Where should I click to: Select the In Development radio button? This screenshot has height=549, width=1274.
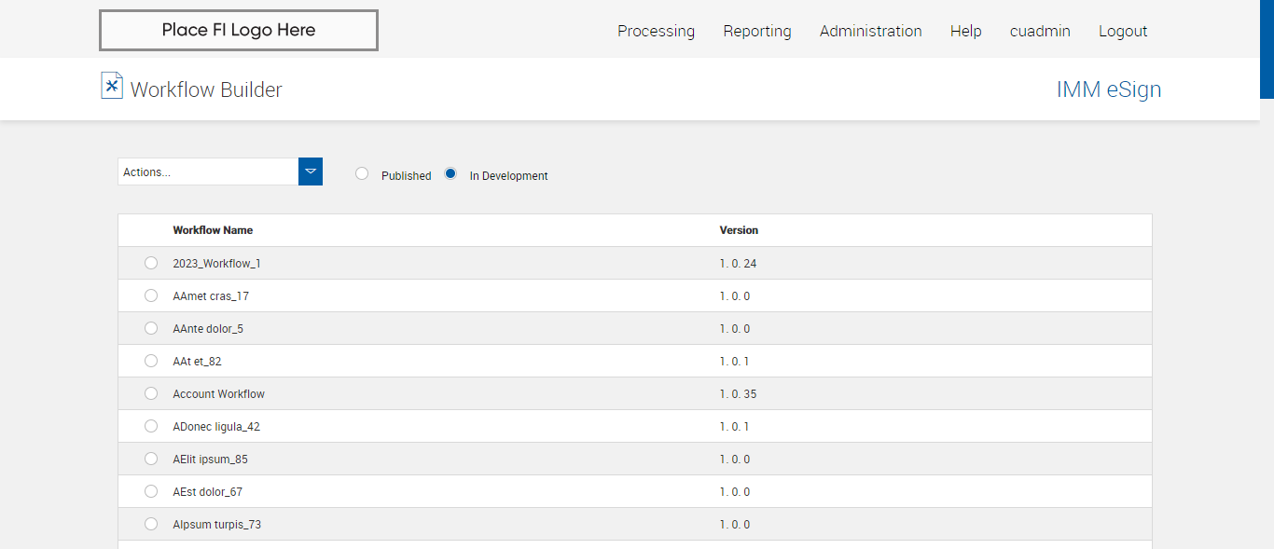[x=450, y=173]
